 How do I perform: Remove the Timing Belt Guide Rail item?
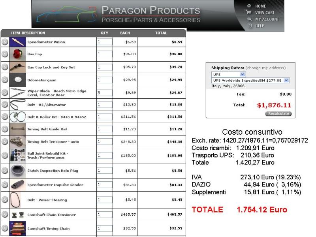5,129
